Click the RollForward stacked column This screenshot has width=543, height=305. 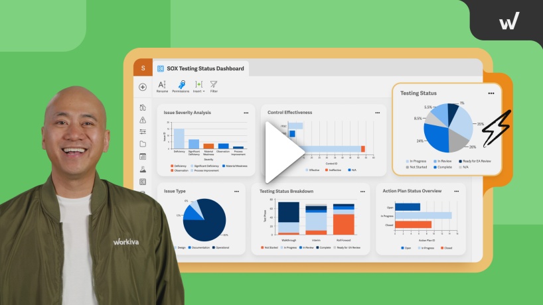click(x=344, y=219)
